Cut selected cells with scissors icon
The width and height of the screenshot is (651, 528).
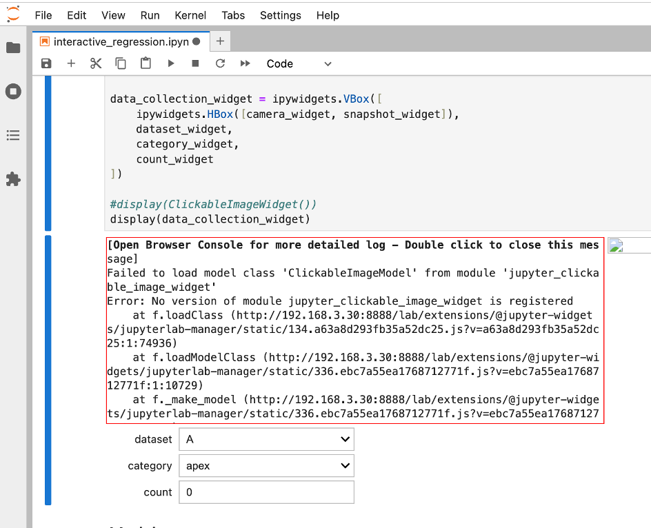(96, 63)
